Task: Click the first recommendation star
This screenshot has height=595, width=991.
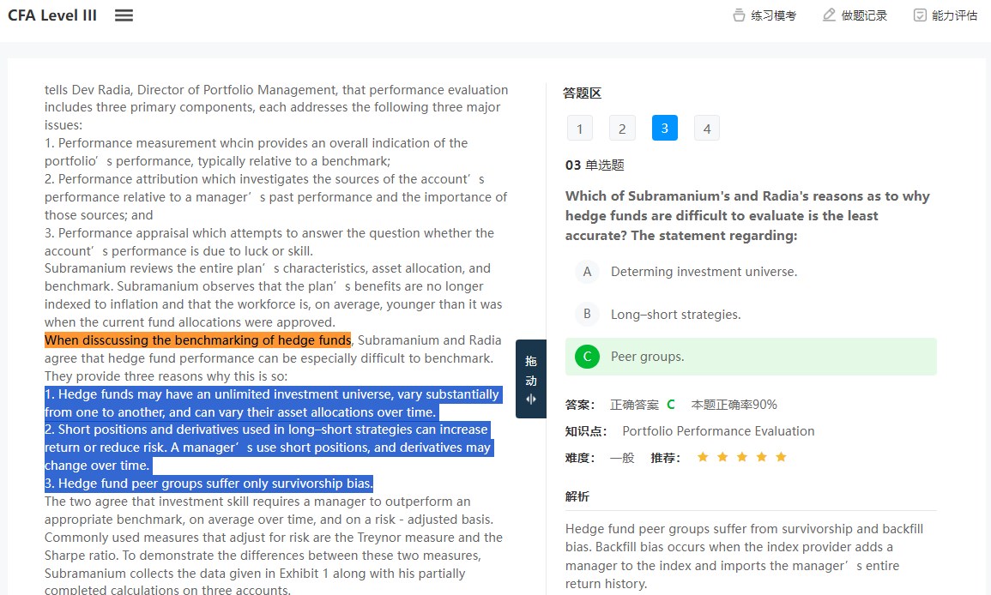Action: point(703,457)
